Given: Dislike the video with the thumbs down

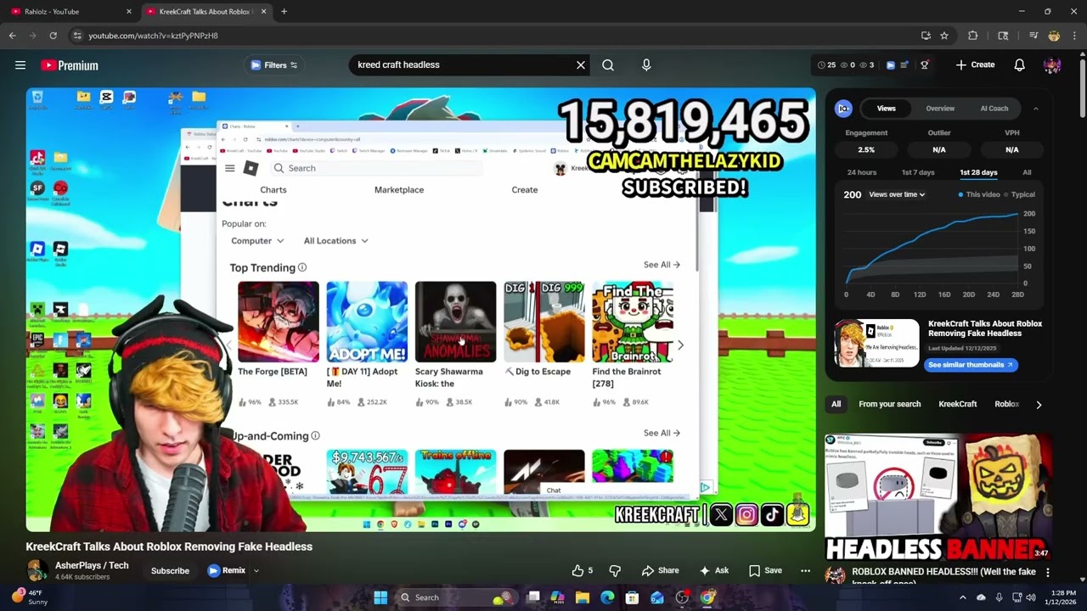Looking at the screenshot, I should click(x=615, y=570).
